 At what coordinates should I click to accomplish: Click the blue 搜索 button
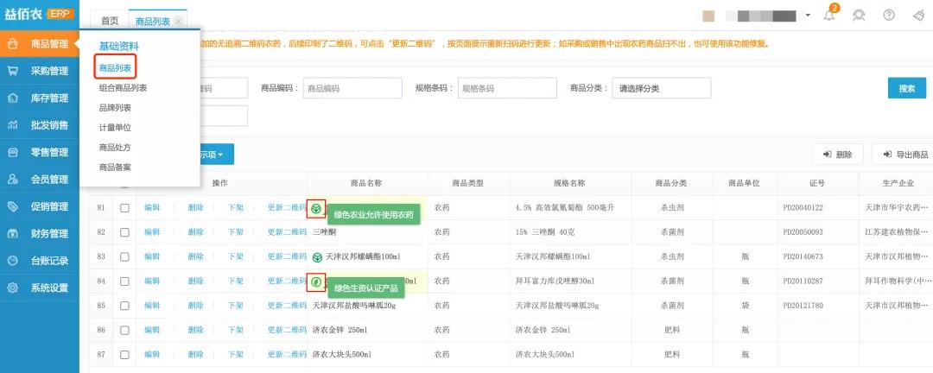point(906,88)
